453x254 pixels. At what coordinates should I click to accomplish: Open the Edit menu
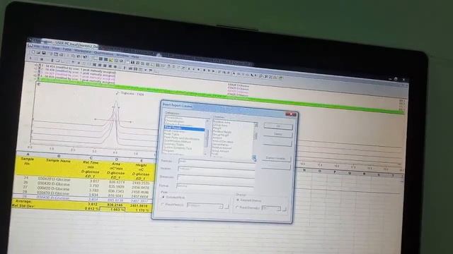46,47
